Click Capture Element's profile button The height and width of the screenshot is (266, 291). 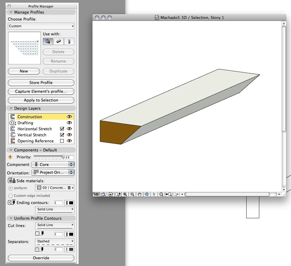tap(41, 92)
